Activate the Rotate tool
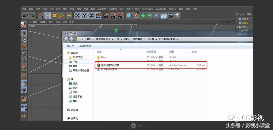This screenshot has height=130, width=273. 62,16
